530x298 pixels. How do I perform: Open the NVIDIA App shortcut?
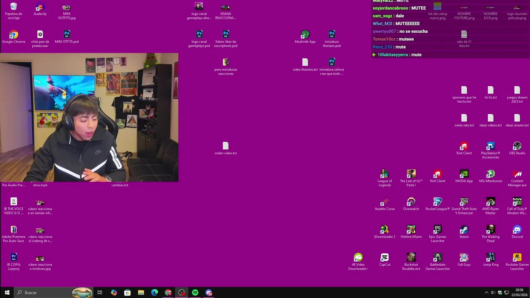point(464,176)
